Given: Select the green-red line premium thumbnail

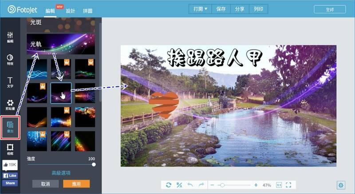Looking at the screenshot, I should click(x=85, y=69).
